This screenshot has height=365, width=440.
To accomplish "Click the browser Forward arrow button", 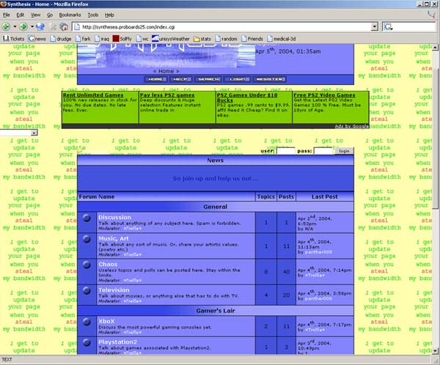I will (23, 26).
